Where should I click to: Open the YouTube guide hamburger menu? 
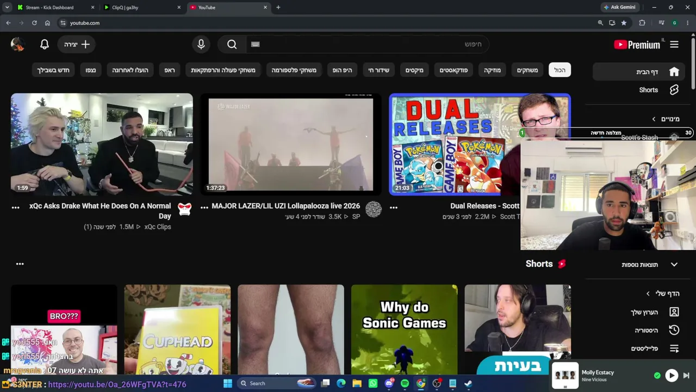tap(674, 45)
